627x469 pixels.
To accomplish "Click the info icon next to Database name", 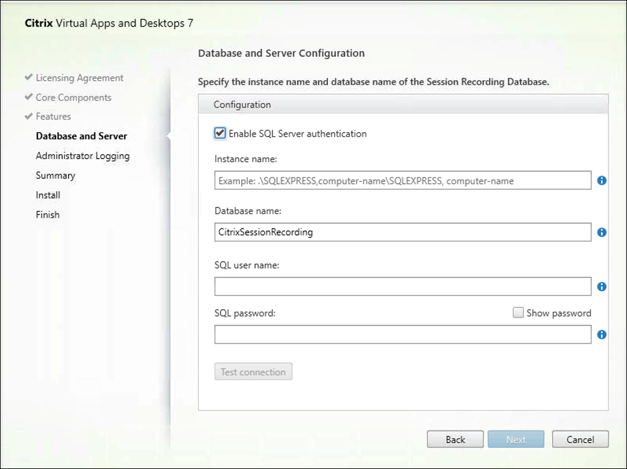I will pyautogui.click(x=601, y=232).
